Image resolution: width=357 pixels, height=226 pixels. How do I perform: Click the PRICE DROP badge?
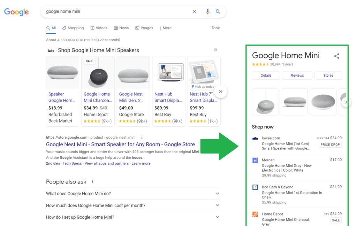[x=330, y=145]
